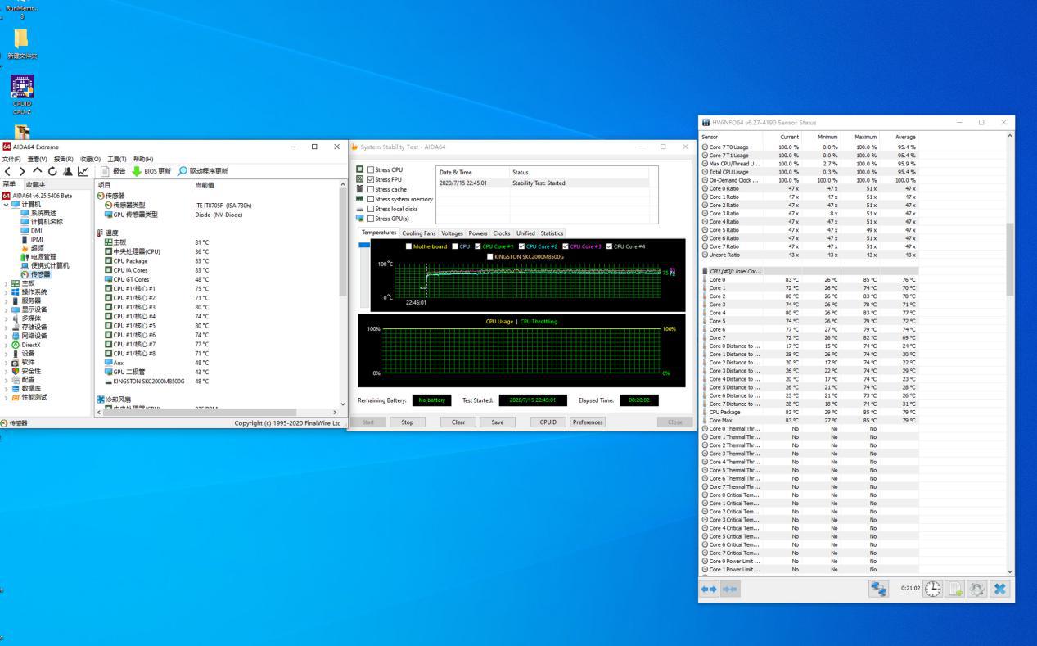This screenshot has height=646, width=1037.
Task: Open HWiNFO sensor settings gear icon
Action: pyautogui.click(x=976, y=589)
